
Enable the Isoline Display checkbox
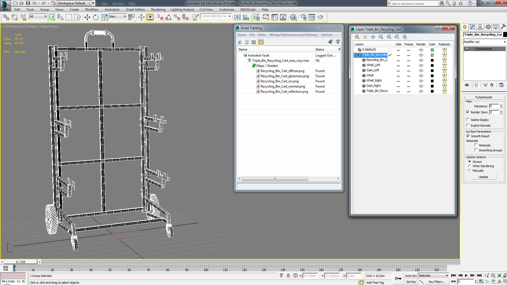coord(468,120)
